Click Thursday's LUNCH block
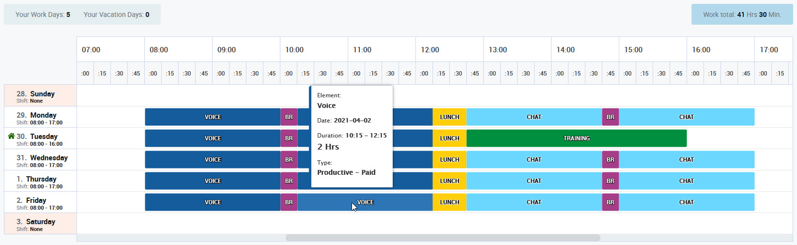 click(x=449, y=181)
